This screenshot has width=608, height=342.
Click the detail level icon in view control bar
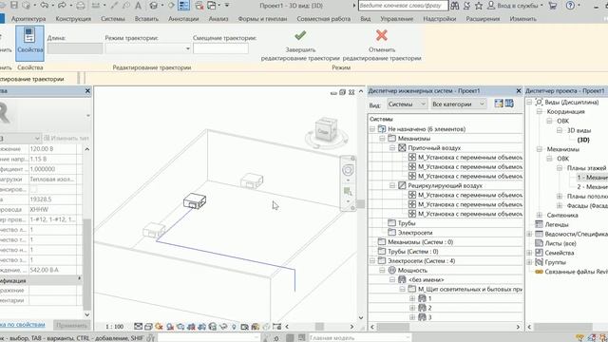[x=138, y=327]
